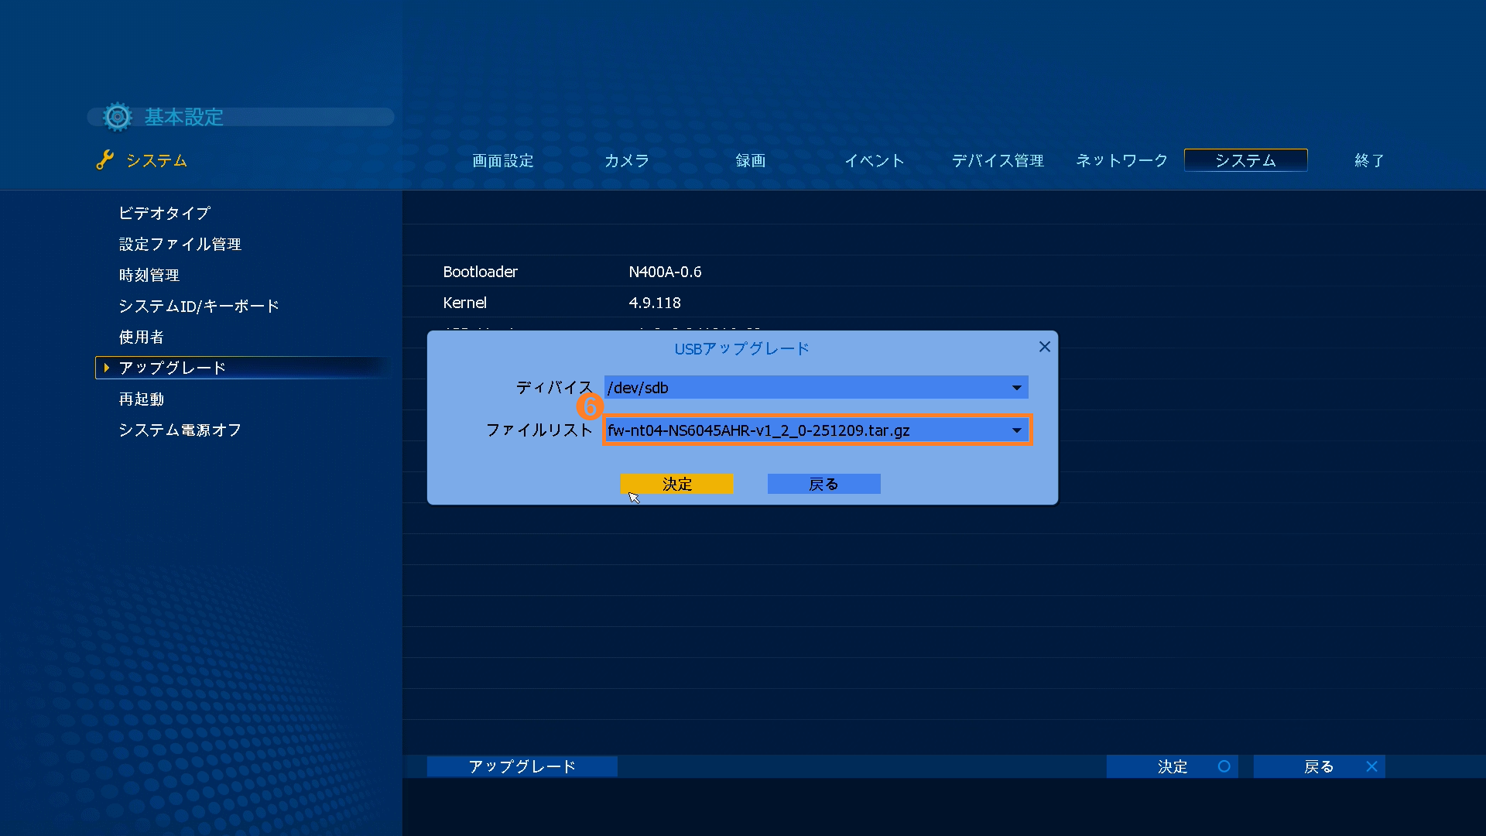This screenshot has height=836, width=1486.
Task: Open the カメラ tab
Action: tap(626, 160)
